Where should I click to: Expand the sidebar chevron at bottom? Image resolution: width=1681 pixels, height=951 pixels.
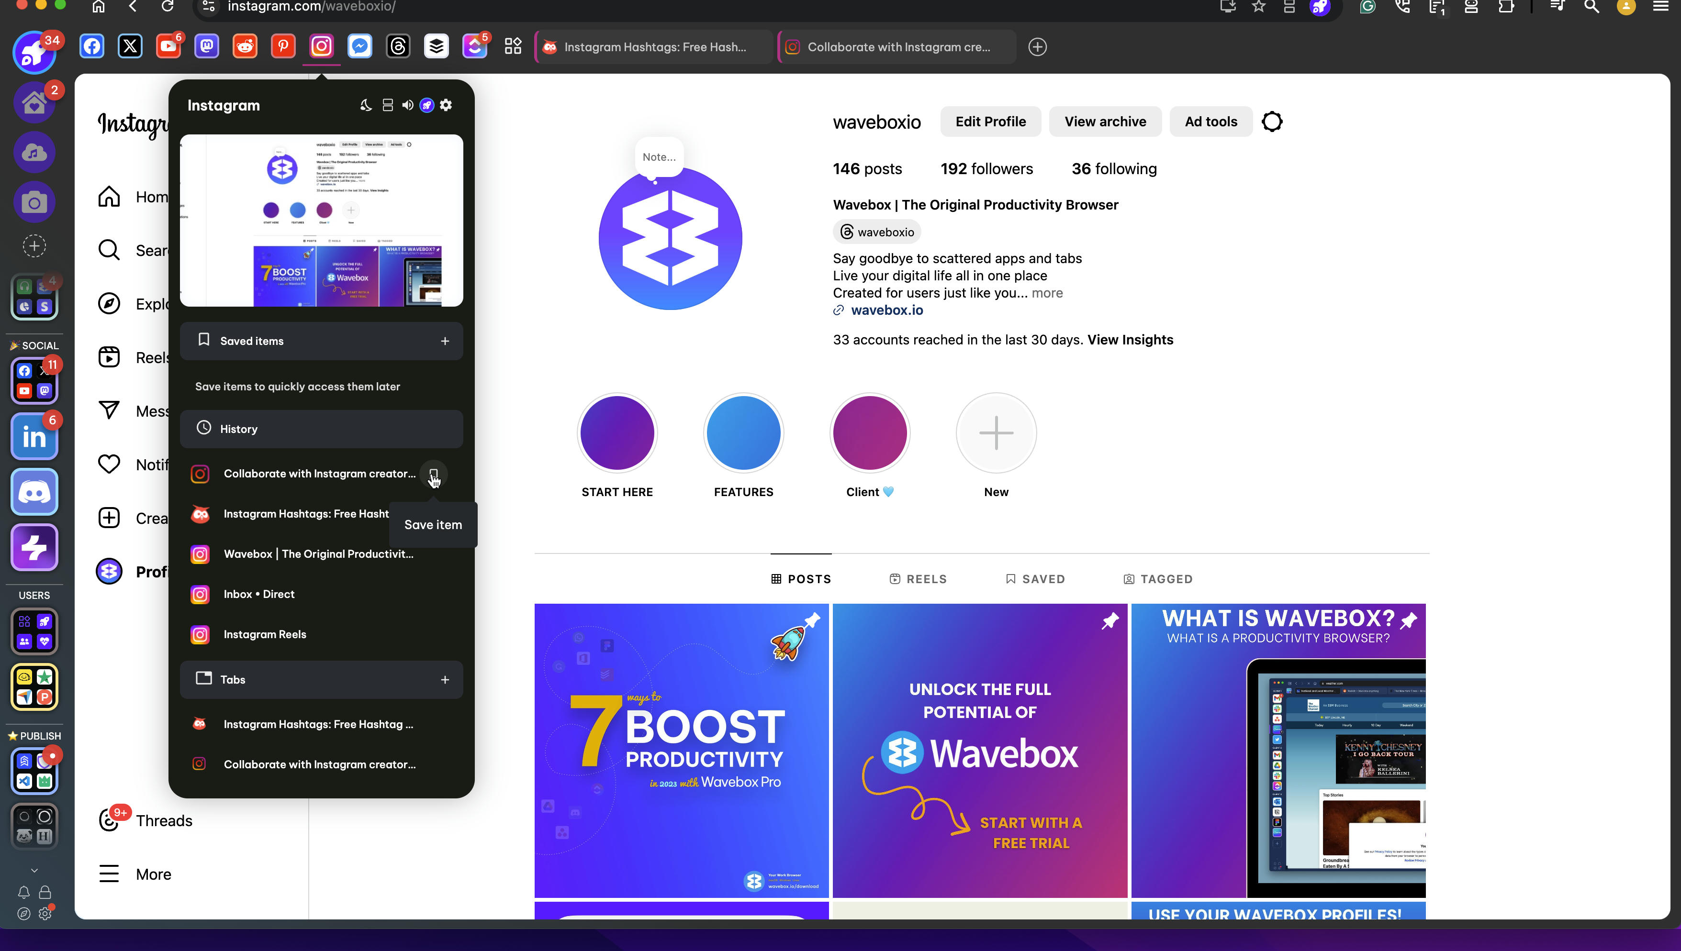coord(34,871)
